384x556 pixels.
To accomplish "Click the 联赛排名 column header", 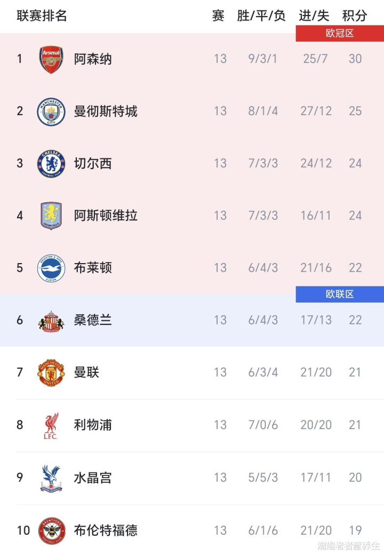I will coord(42,16).
